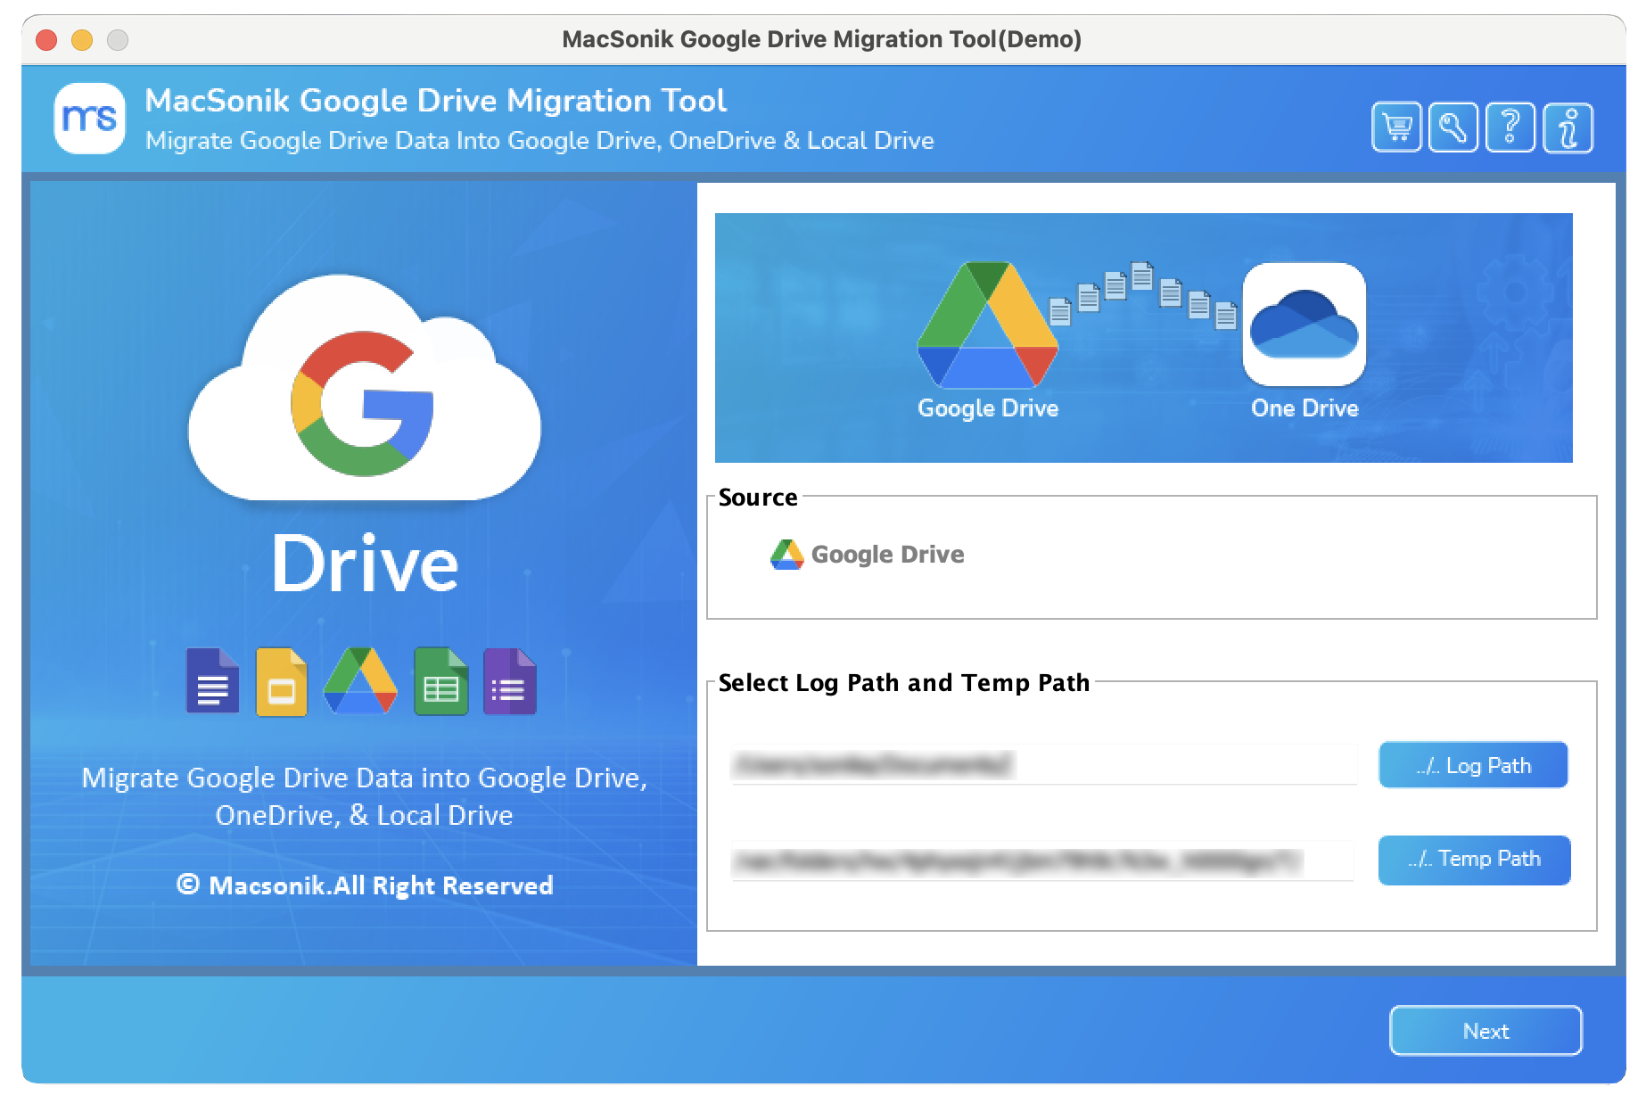Click the Google Drive banner icon

coord(988,325)
